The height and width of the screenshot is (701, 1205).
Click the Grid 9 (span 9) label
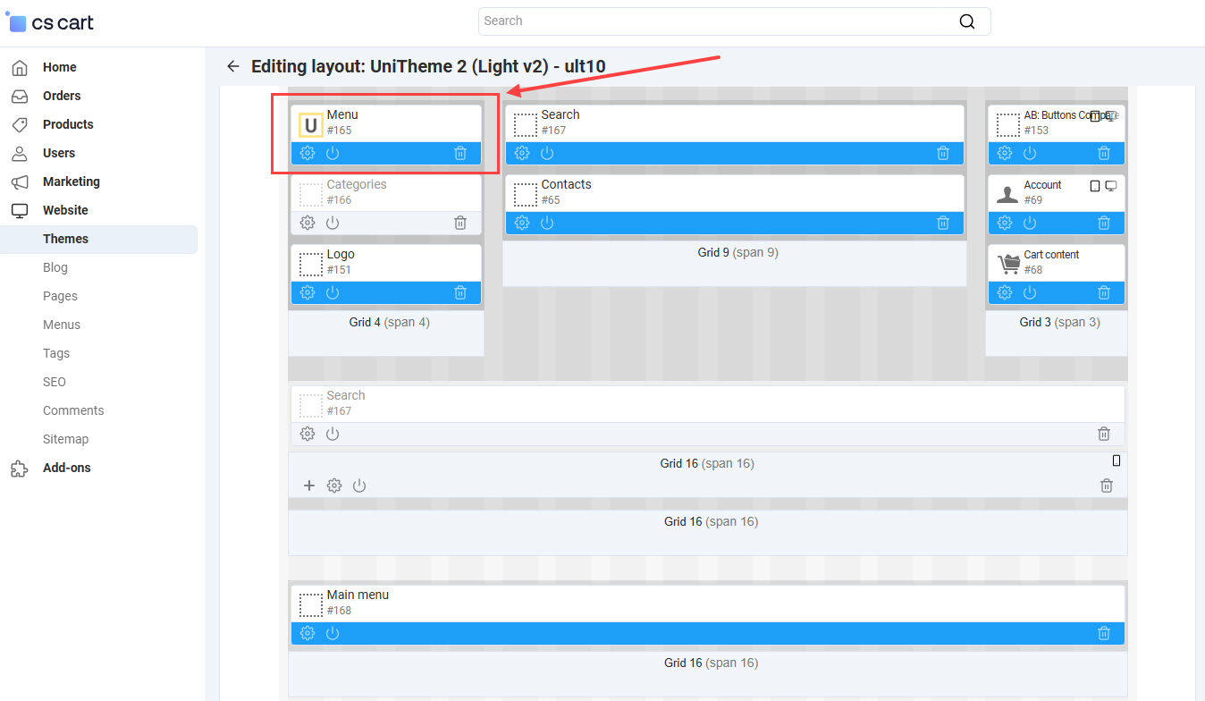738,252
